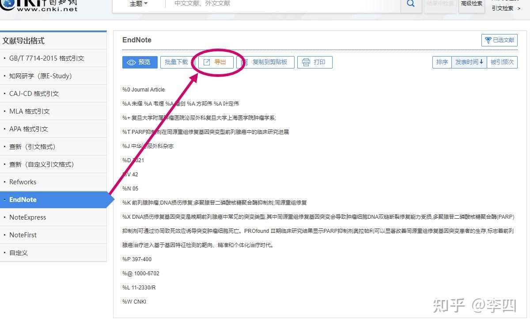
Task: Click the 导出 export button
Action: click(x=216, y=62)
